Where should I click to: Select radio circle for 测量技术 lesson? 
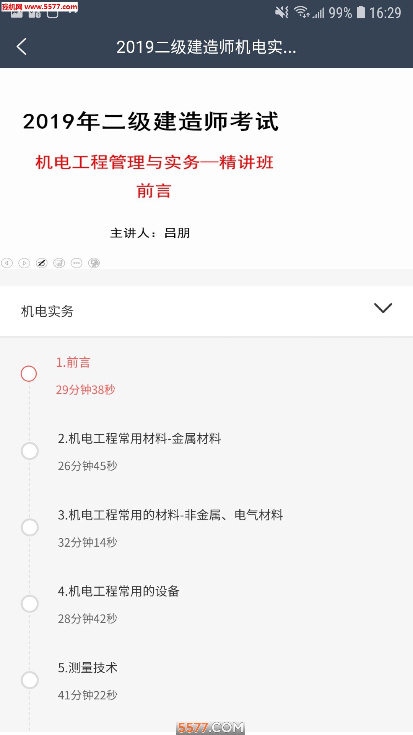29,680
